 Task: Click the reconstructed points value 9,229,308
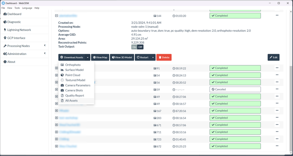[x=138, y=42]
